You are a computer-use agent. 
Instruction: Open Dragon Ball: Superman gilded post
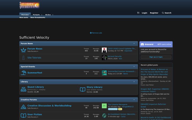[155, 90]
